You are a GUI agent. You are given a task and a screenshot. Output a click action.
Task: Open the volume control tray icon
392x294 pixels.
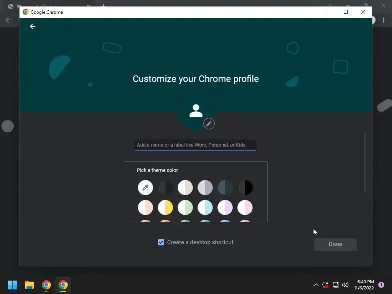[x=345, y=285]
